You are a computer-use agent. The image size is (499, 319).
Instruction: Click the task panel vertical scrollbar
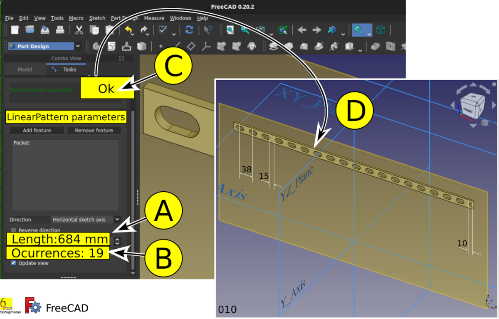133,189
